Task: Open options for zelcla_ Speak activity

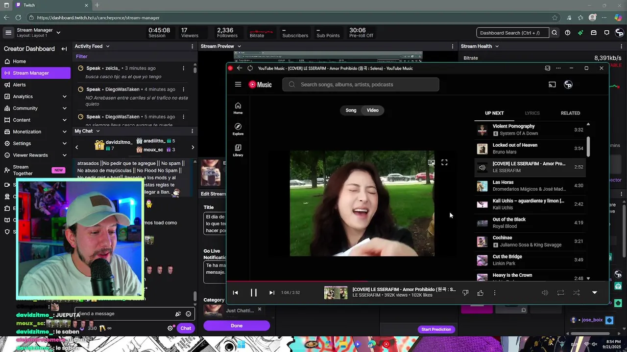Action: [x=183, y=68]
